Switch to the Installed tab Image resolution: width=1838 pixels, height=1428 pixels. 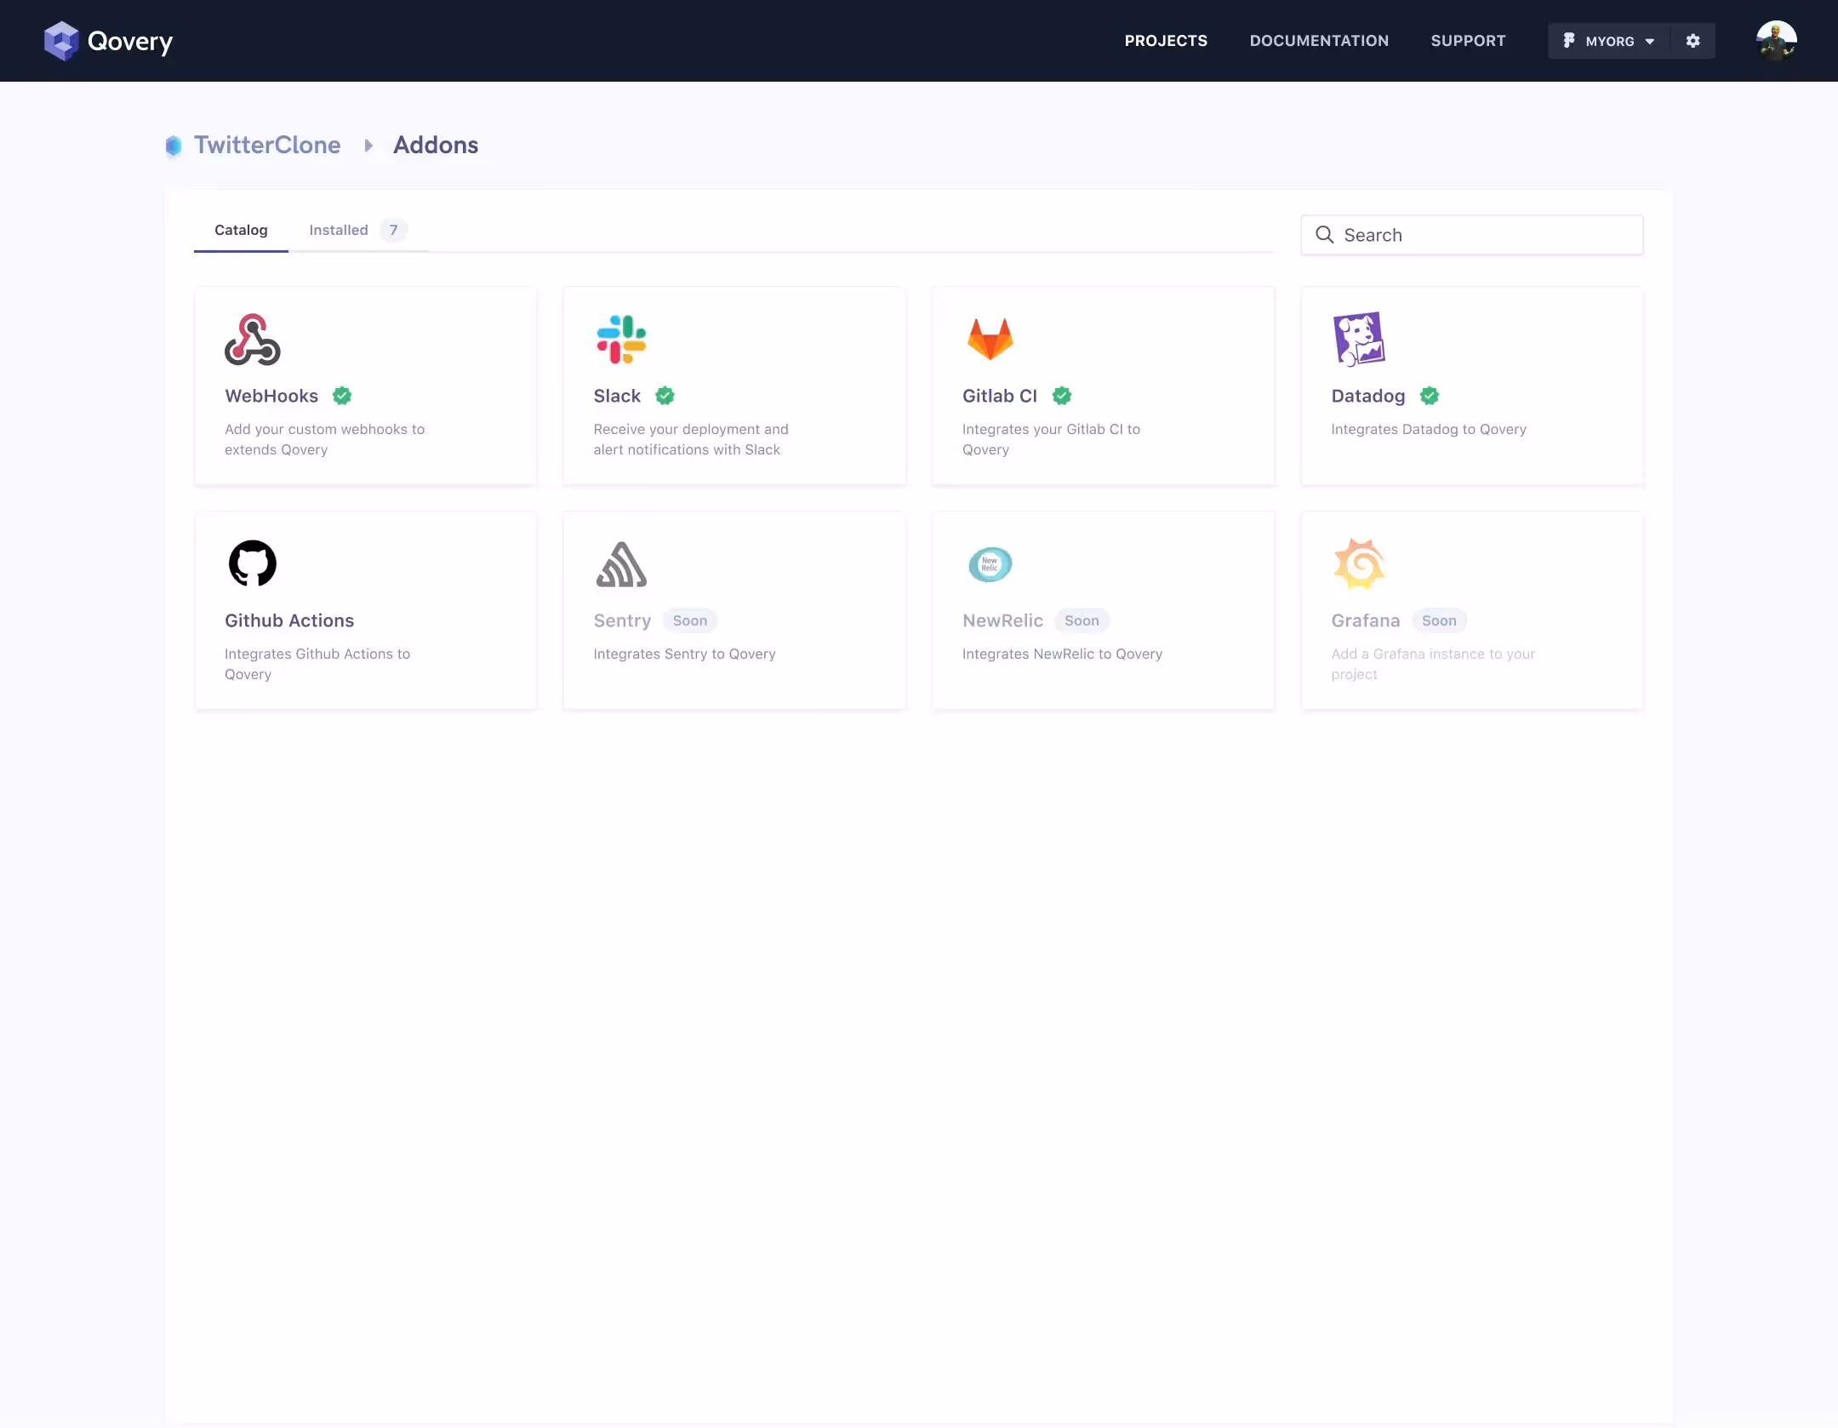tap(337, 229)
